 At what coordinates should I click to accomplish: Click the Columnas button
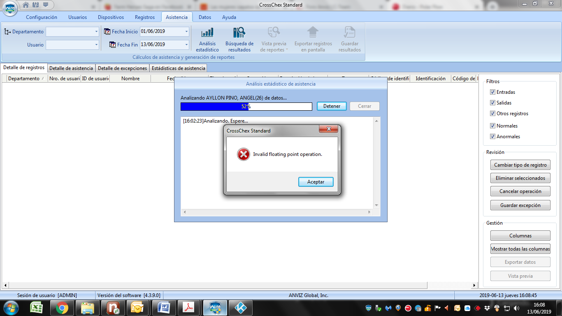click(x=520, y=236)
